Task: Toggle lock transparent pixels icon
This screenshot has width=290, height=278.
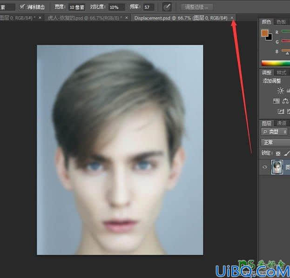Action: click(x=278, y=153)
